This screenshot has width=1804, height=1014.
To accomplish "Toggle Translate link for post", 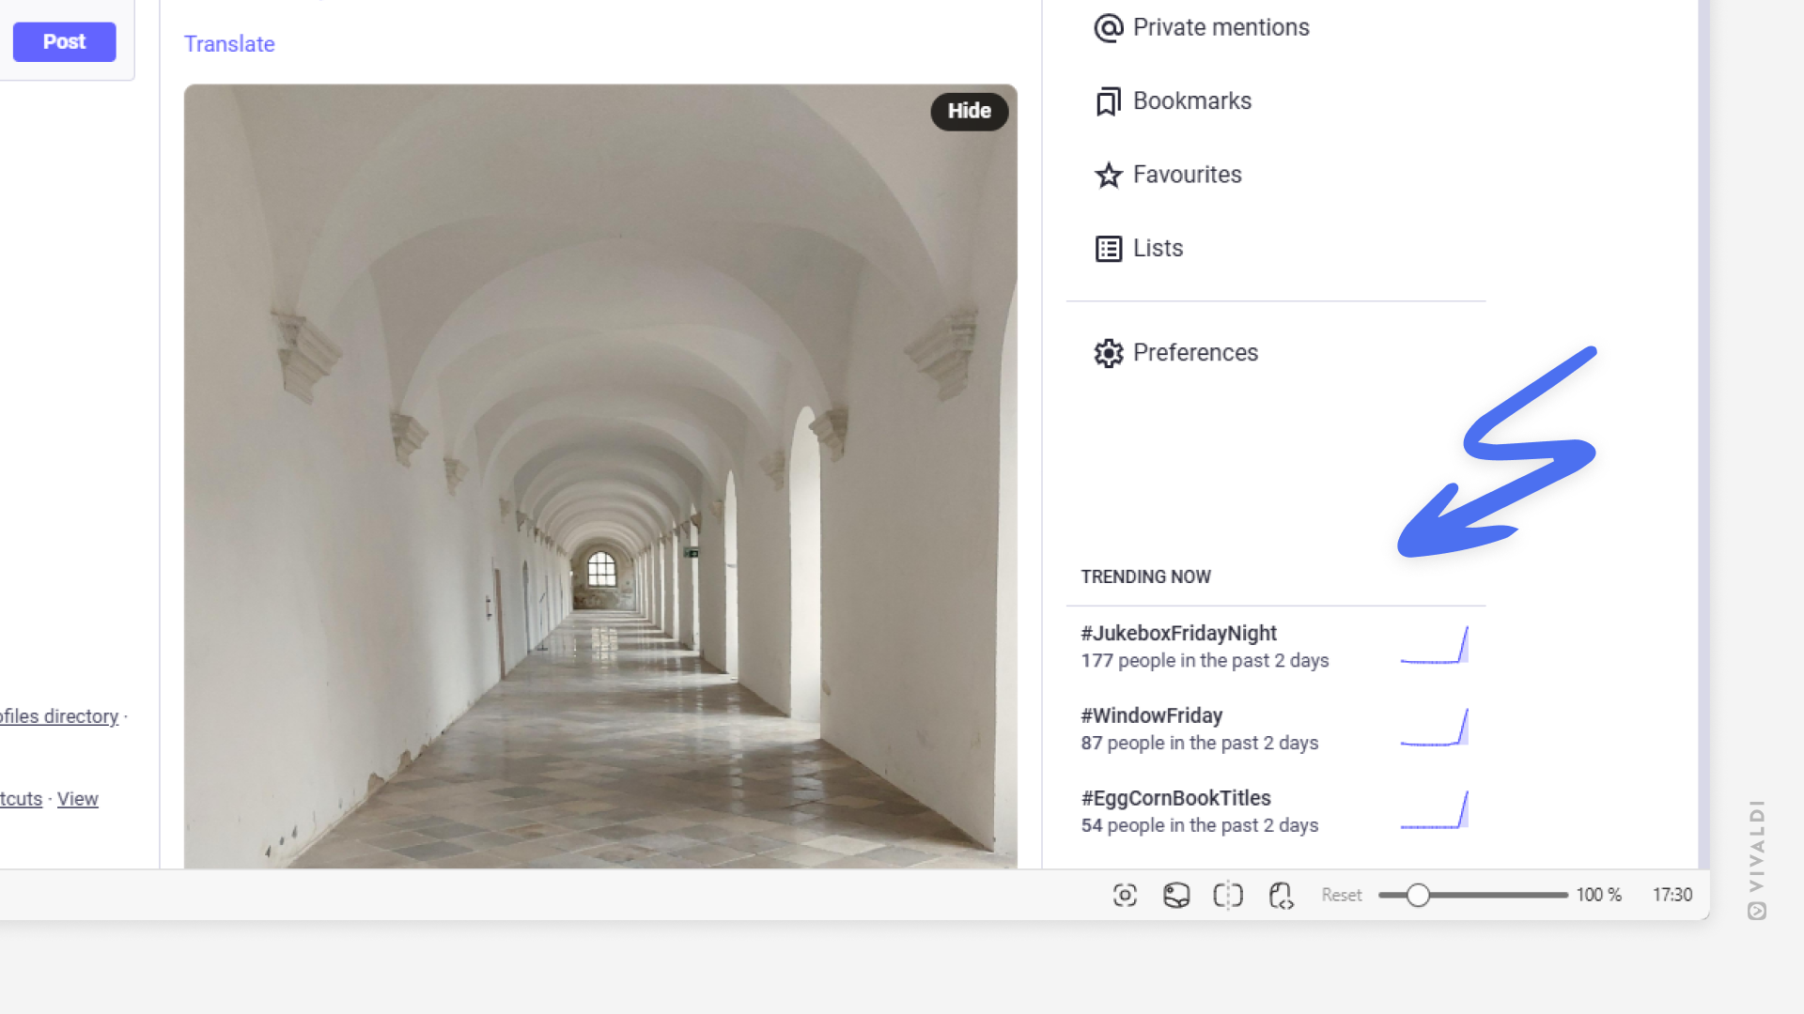I will [228, 44].
